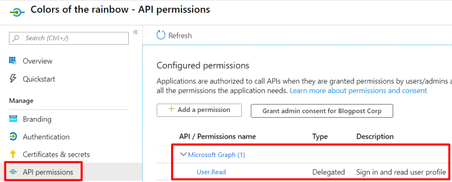Open Overview via its grid icon
452x182 pixels.
[x=13, y=61]
